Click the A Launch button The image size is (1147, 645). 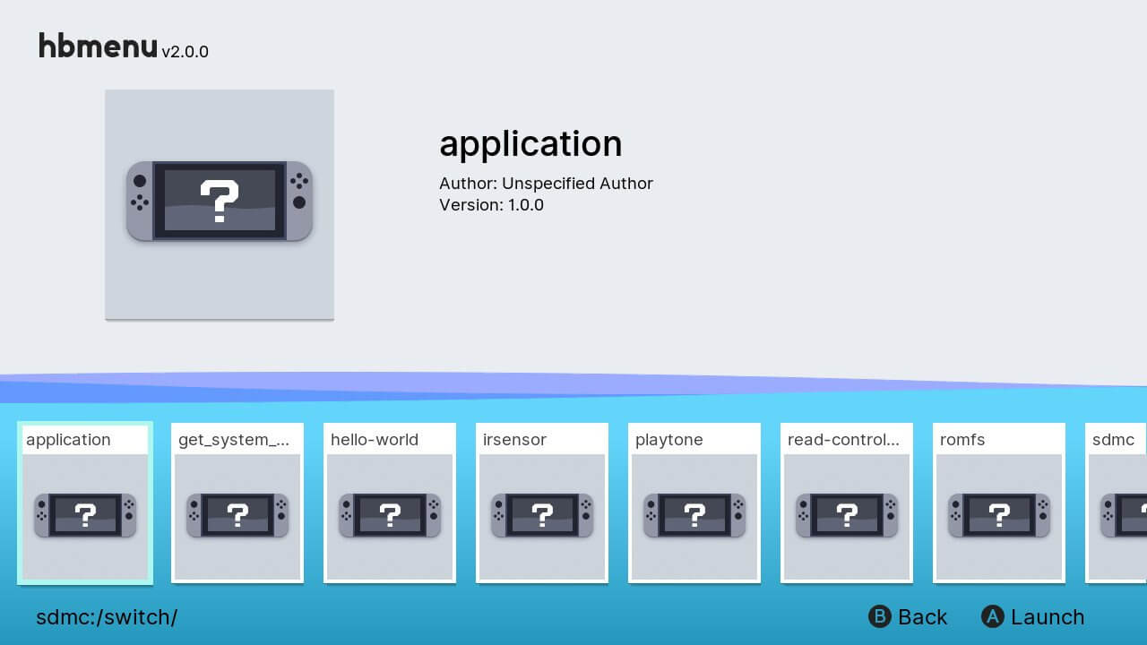coord(1033,616)
